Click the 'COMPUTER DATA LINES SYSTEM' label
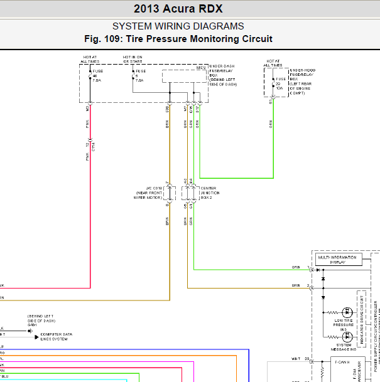380x382 pixels. point(57,337)
